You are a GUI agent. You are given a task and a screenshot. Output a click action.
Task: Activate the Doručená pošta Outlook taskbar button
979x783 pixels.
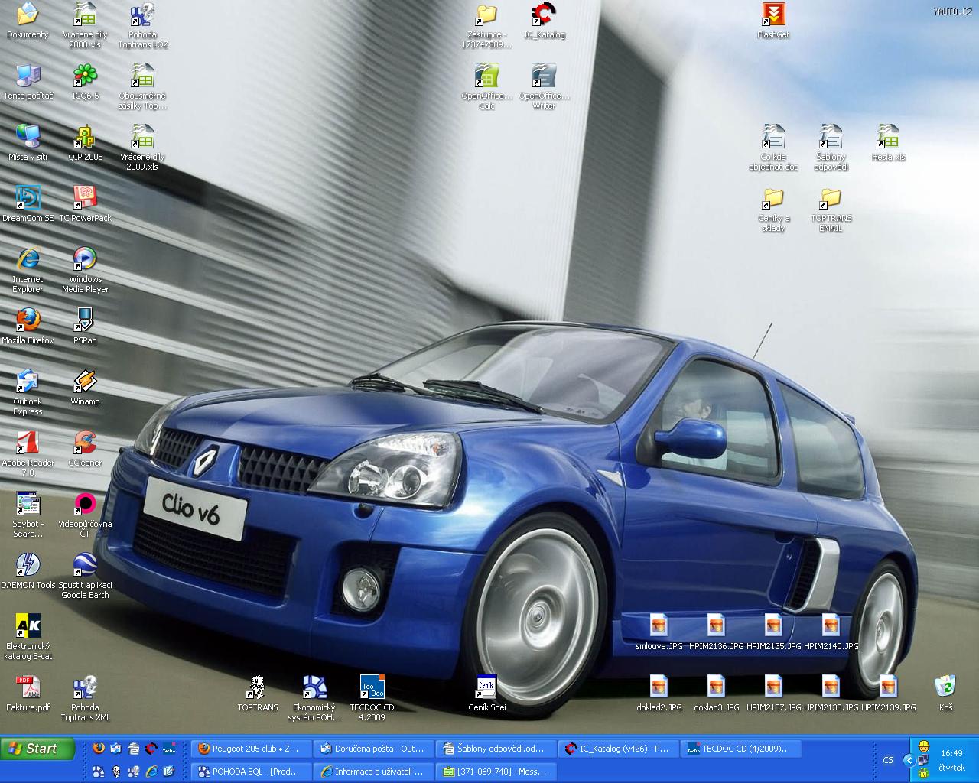click(x=373, y=749)
